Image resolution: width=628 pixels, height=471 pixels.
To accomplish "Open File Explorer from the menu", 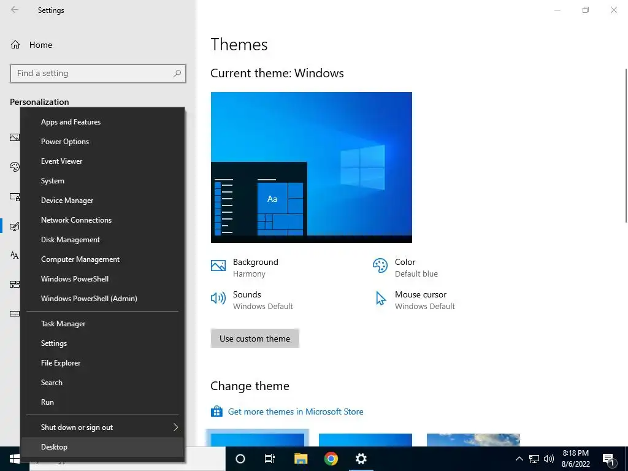I will pyautogui.click(x=102, y=363).
